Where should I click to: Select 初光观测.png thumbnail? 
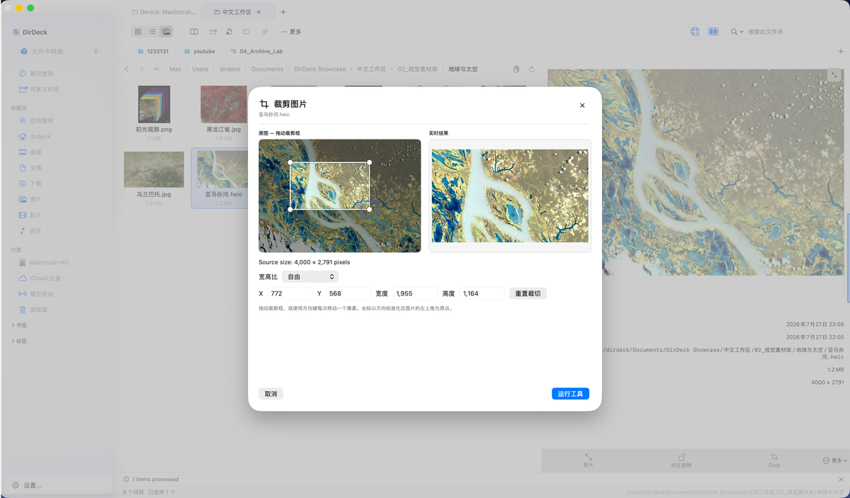coord(154,104)
